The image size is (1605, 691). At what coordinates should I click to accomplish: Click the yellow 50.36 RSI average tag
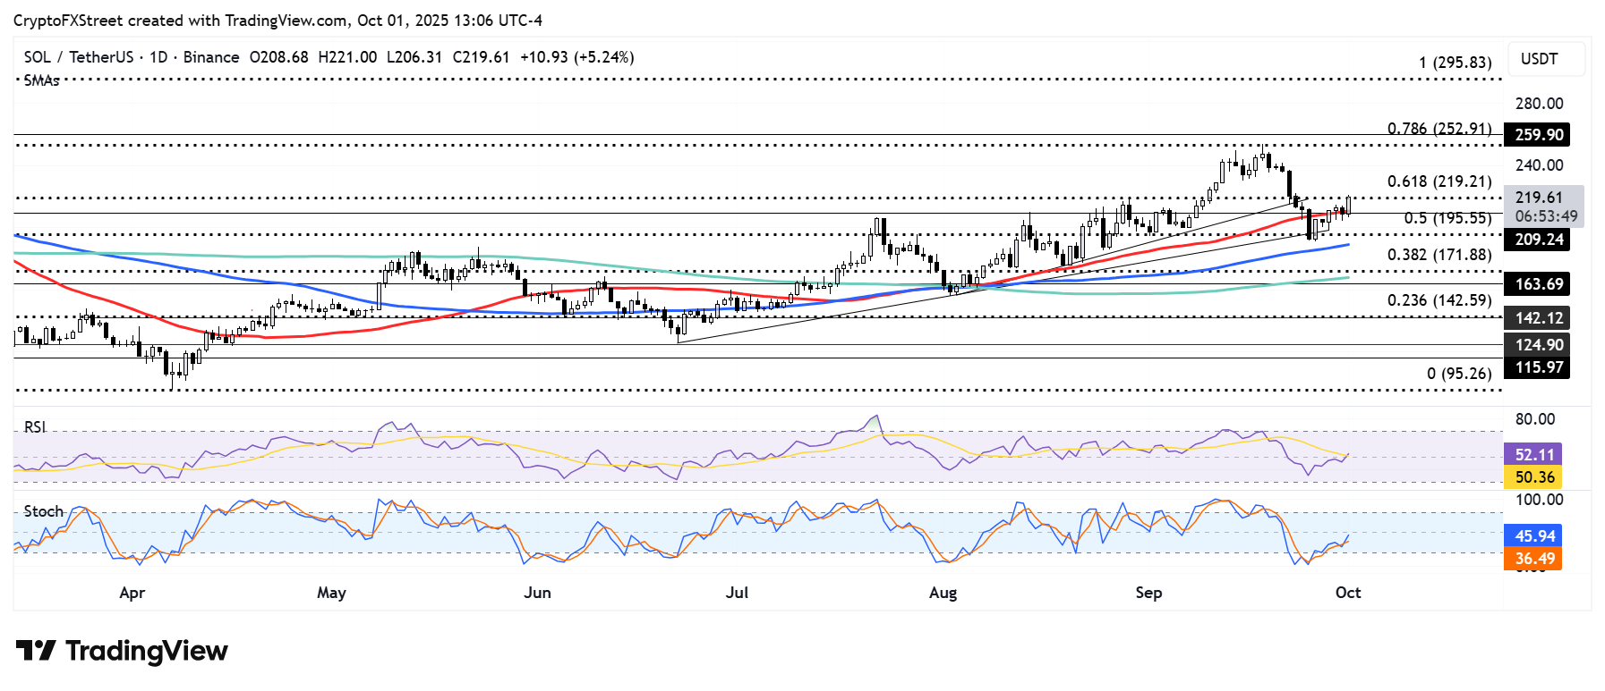click(1533, 477)
